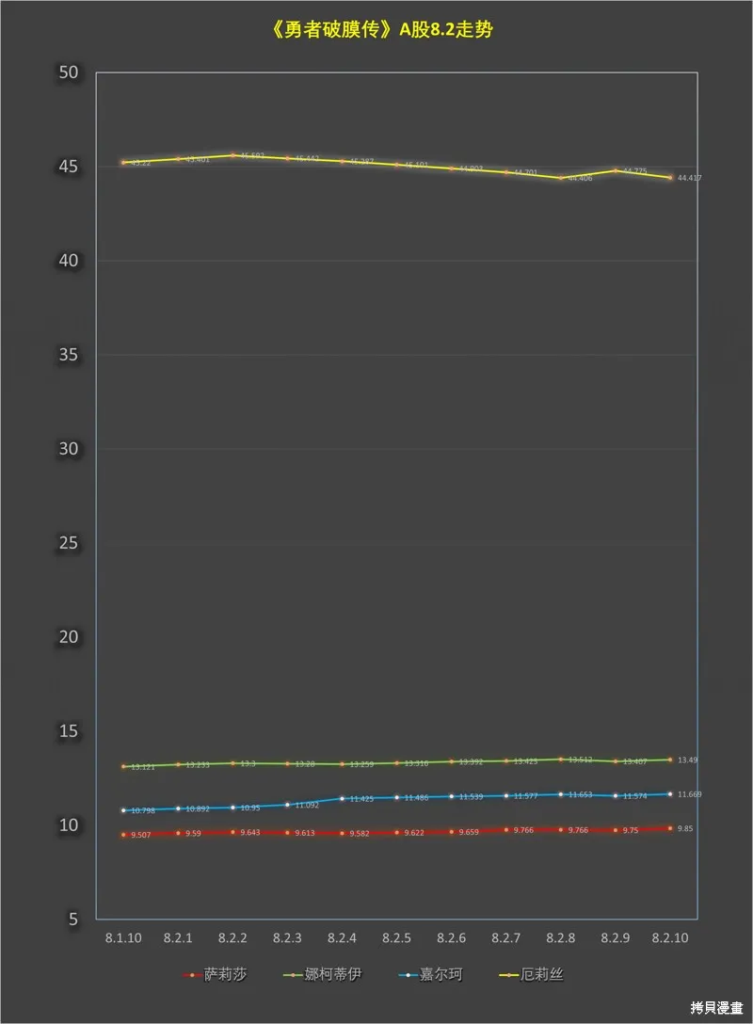
Task: Select the 厄莉丝 legend entry
Action: [531, 975]
